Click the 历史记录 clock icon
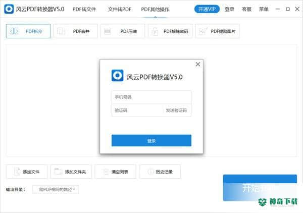Image resolution: width=303 pixels, height=213 pixels. 150,172
